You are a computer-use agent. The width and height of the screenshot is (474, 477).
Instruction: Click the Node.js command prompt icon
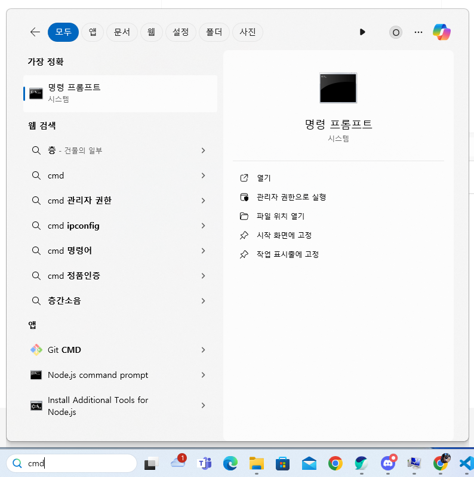pyautogui.click(x=36, y=375)
